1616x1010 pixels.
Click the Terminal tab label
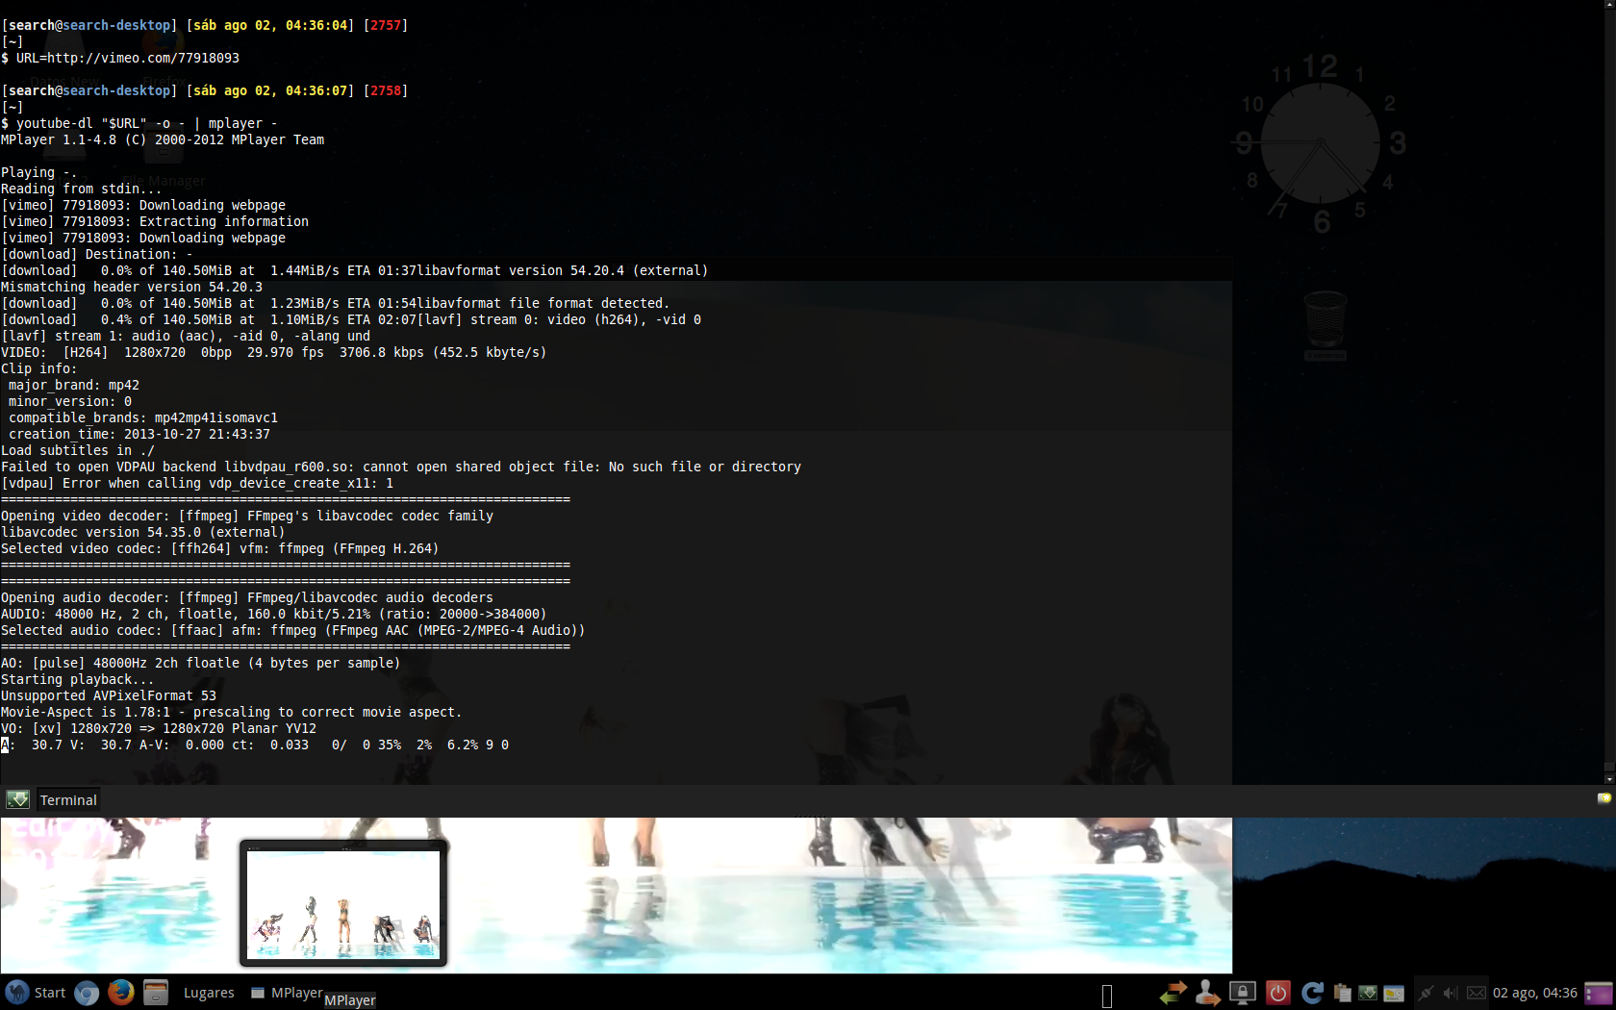pos(68,800)
